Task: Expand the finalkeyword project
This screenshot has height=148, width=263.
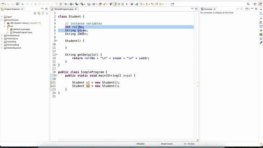Action: [2, 35]
